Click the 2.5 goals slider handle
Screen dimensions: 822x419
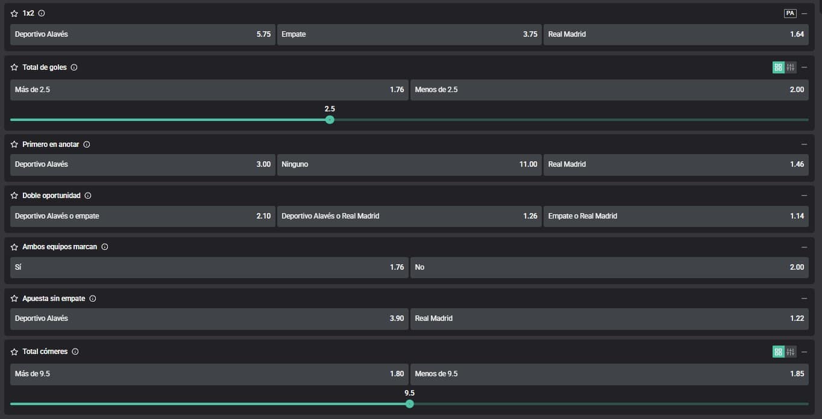pos(330,120)
